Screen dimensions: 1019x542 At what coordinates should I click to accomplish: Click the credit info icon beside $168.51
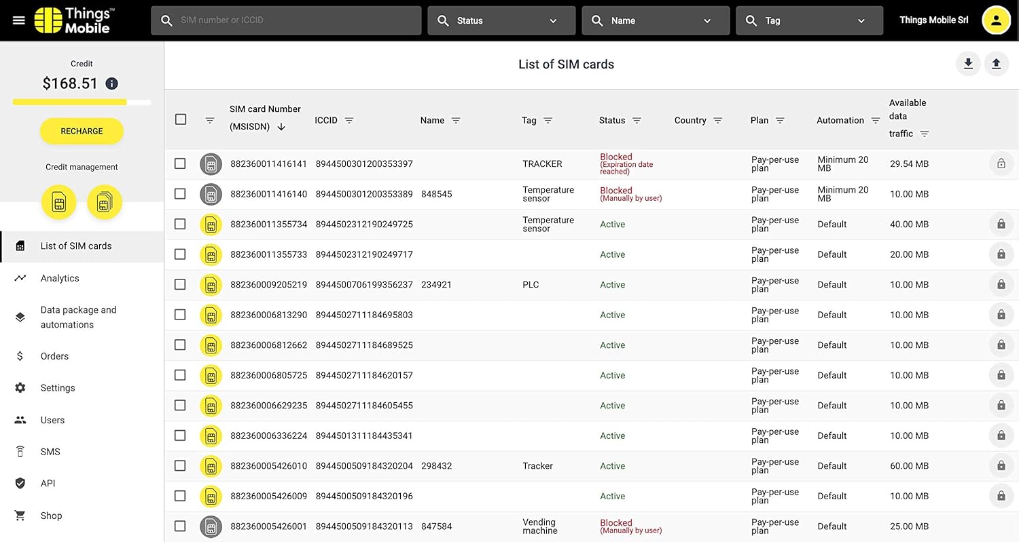coord(112,83)
